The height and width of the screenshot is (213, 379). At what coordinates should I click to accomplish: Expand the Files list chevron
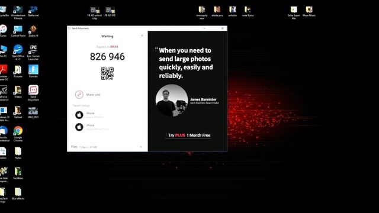(x=141, y=147)
